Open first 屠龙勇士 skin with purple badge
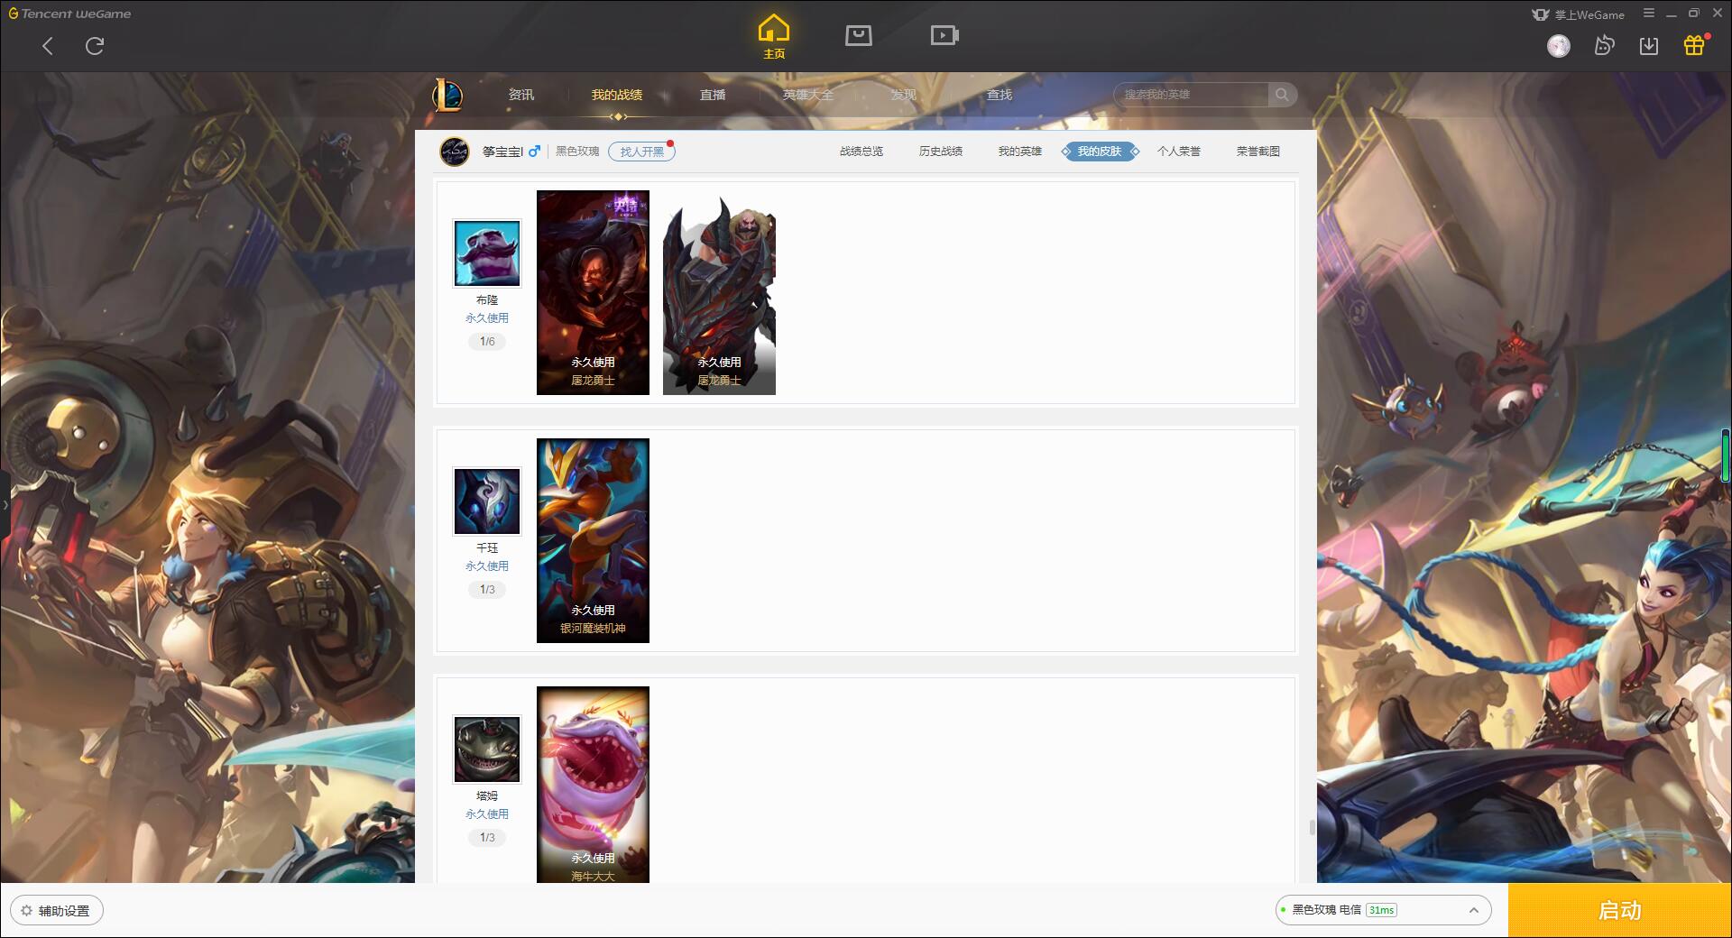 593,292
